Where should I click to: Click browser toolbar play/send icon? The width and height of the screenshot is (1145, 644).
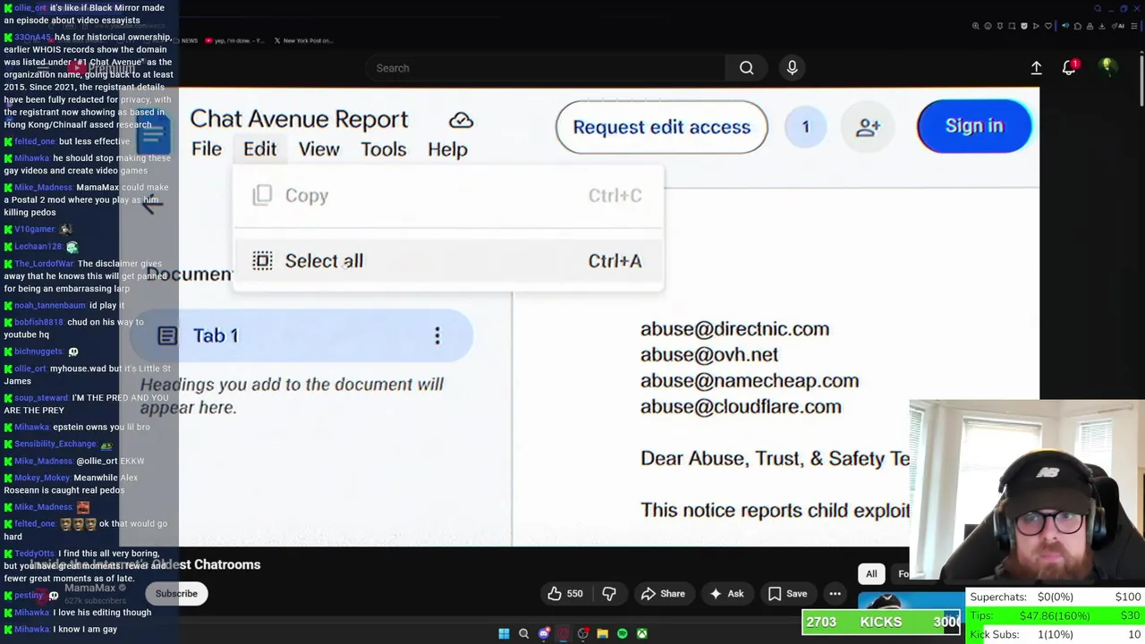tap(1036, 26)
